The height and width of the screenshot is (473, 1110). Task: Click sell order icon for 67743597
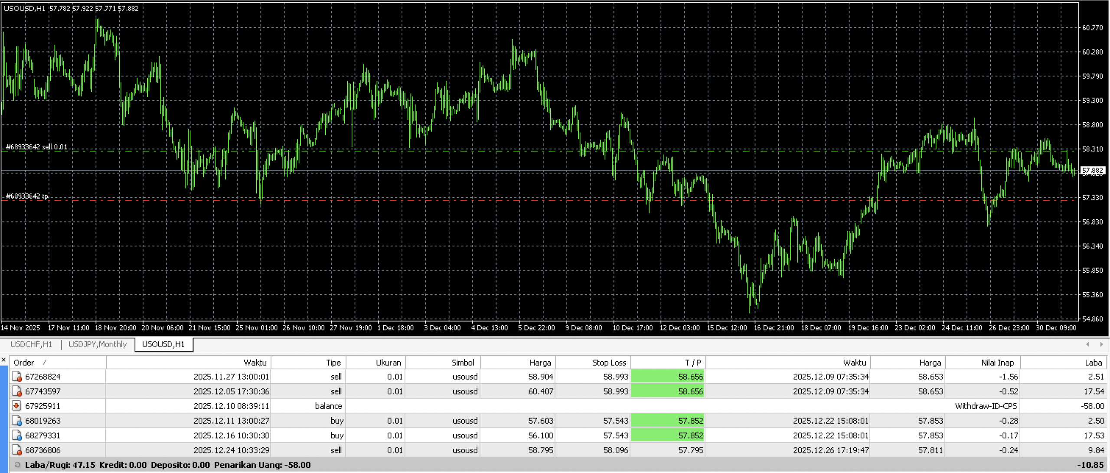16,391
